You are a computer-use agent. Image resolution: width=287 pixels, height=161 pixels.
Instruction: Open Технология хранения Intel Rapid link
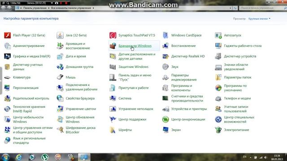(29, 109)
